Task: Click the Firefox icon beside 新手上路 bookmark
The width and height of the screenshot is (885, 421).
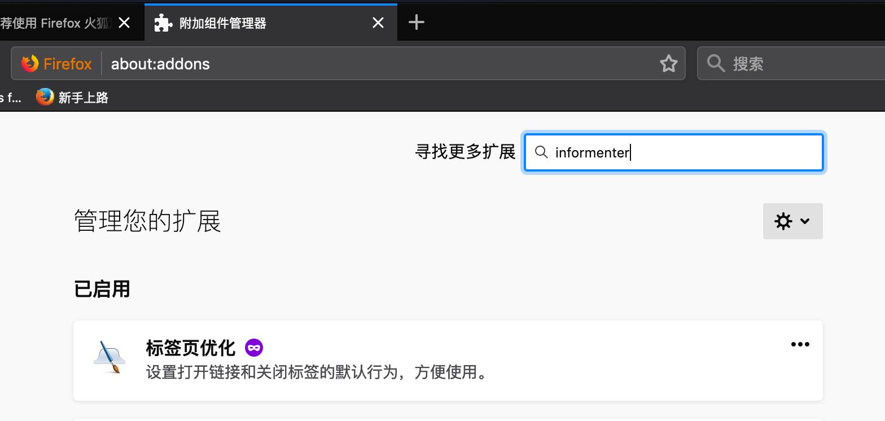Action: (x=45, y=97)
